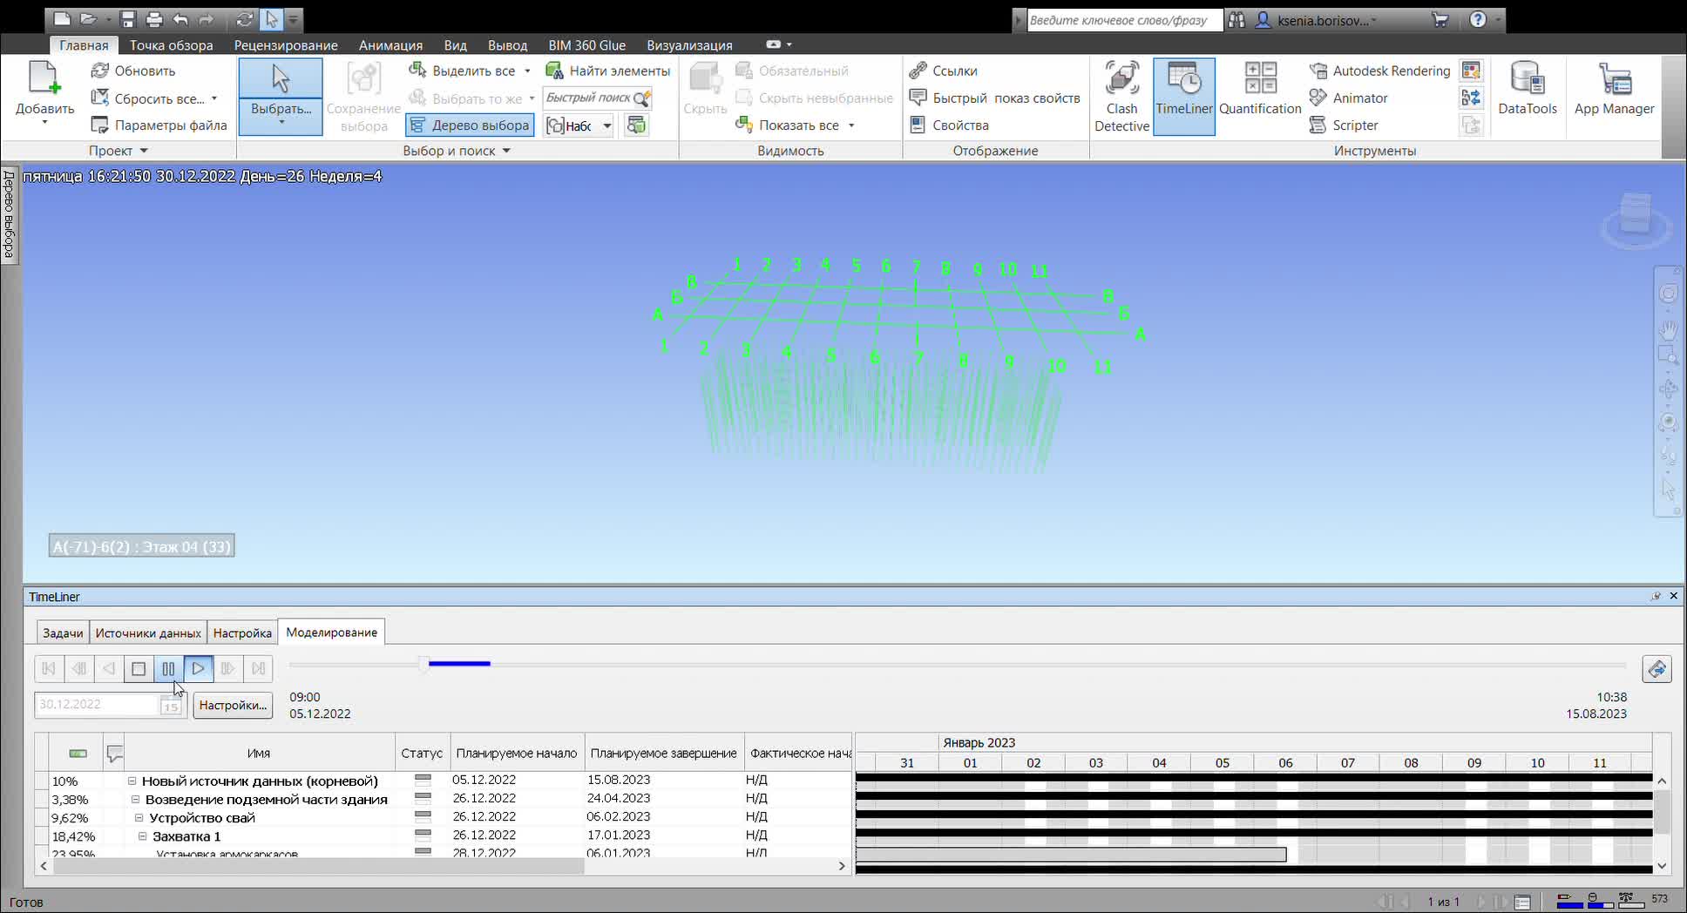Open the Clash Detective tool
1687x913 pixels.
pos(1121,97)
